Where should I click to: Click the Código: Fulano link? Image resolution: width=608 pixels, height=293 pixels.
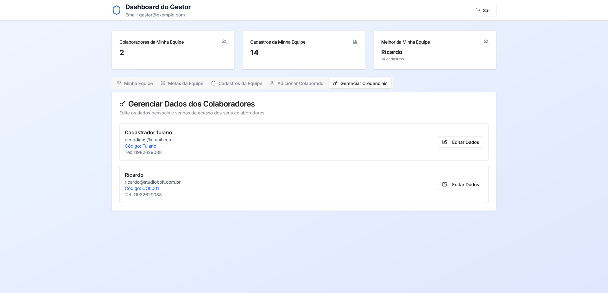(140, 146)
